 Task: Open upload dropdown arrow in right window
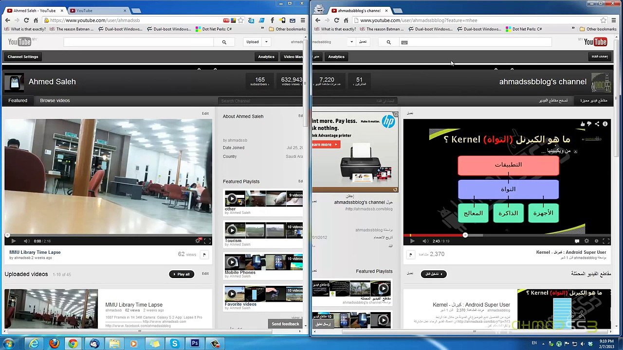[x=351, y=42]
